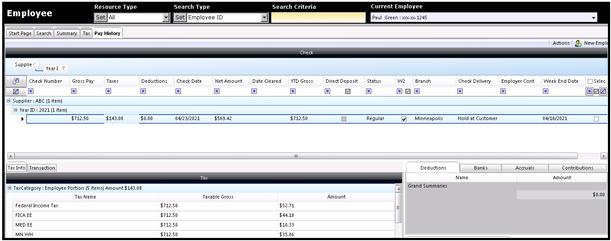Click the clear all filters icon
This screenshot has width=611, height=241.
tap(16, 92)
